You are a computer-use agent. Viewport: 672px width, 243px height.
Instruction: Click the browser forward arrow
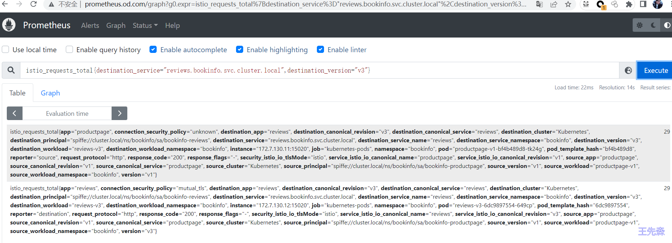coord(19,4)
